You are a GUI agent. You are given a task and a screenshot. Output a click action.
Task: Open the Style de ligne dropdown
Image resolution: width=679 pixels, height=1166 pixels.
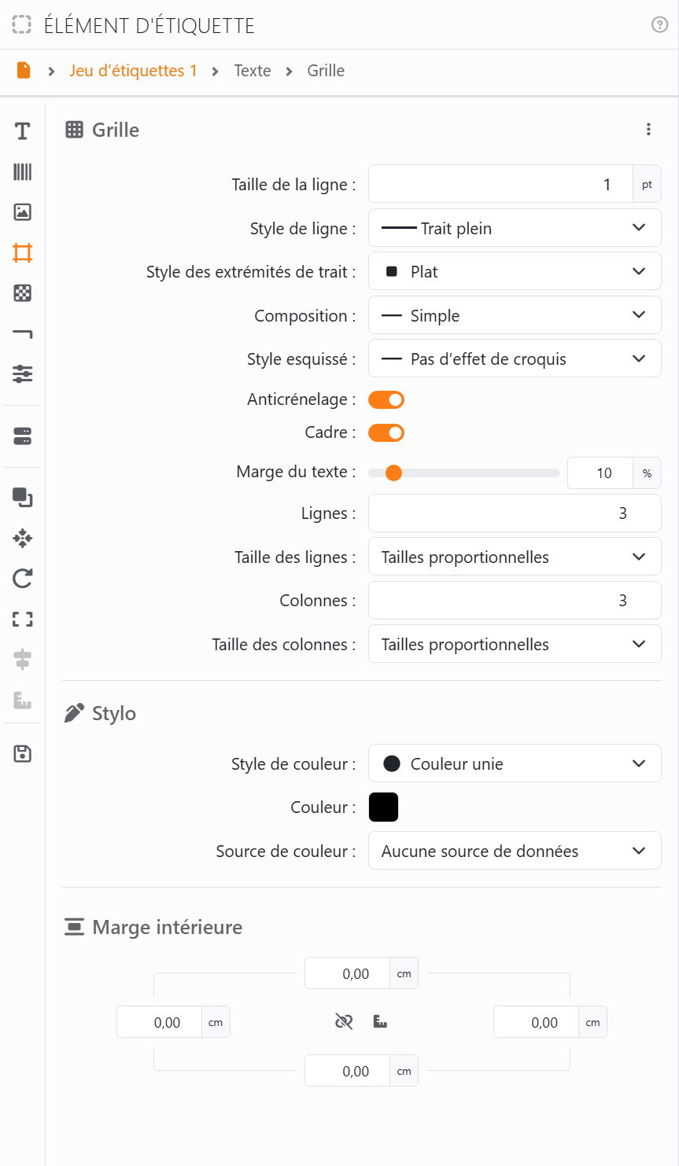click(515, 228)
